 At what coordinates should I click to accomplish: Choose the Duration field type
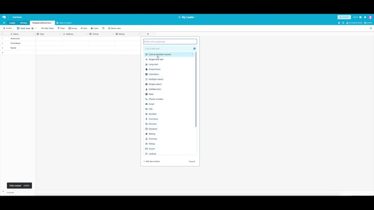click(169, 129)
